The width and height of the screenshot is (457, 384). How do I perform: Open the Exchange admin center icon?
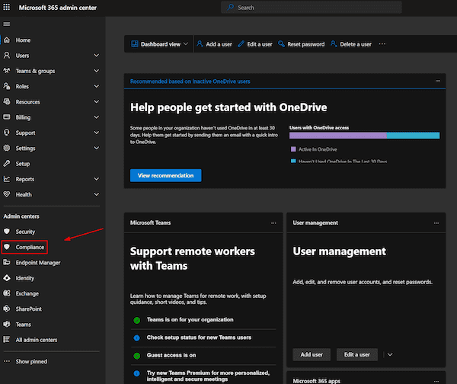click(7, 293)
